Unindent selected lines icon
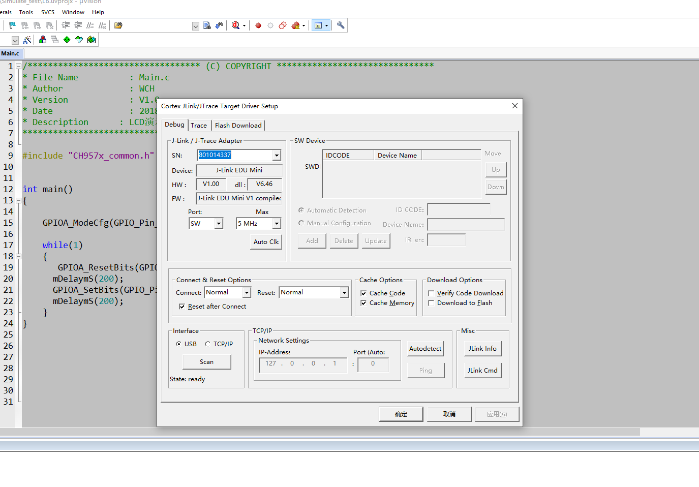The width and height of the screenshot is (699, 487). point(78,25)
